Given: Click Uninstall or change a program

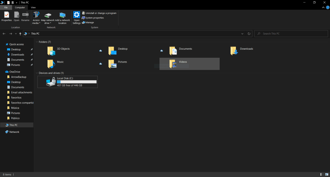Looking at the screenshot, I should click(x=101, y=13).
